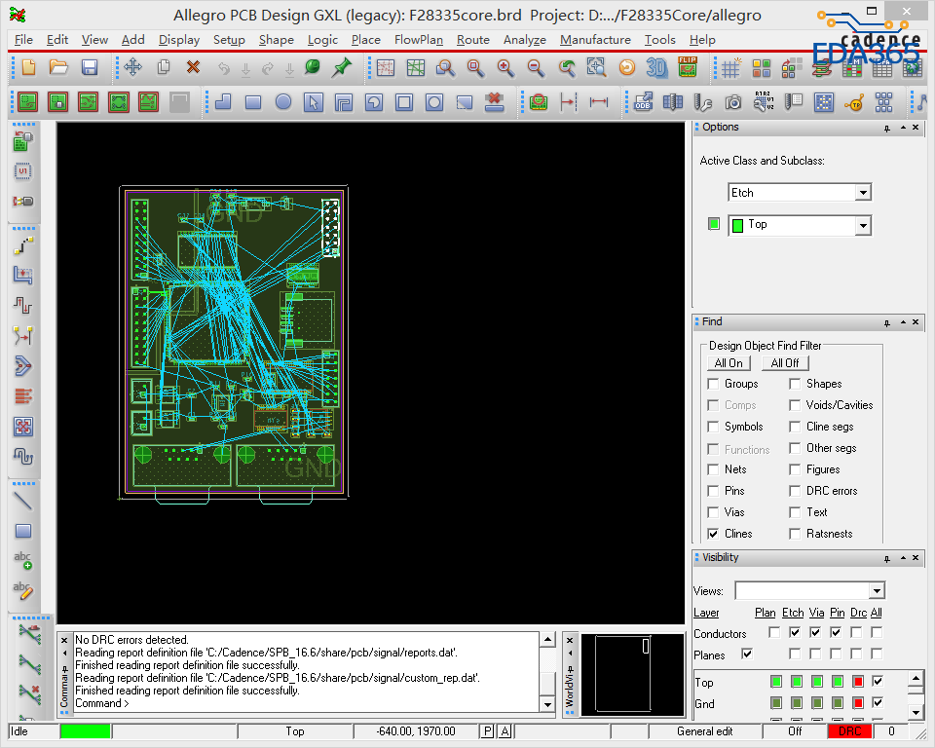
Task: Open the Views dropdown in Visibility
Action: tap(877, 591)
